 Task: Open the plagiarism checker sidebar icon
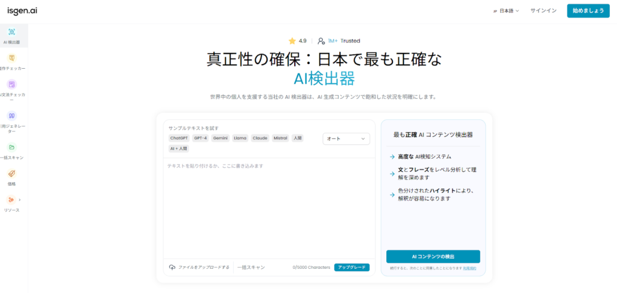[12, 58]
